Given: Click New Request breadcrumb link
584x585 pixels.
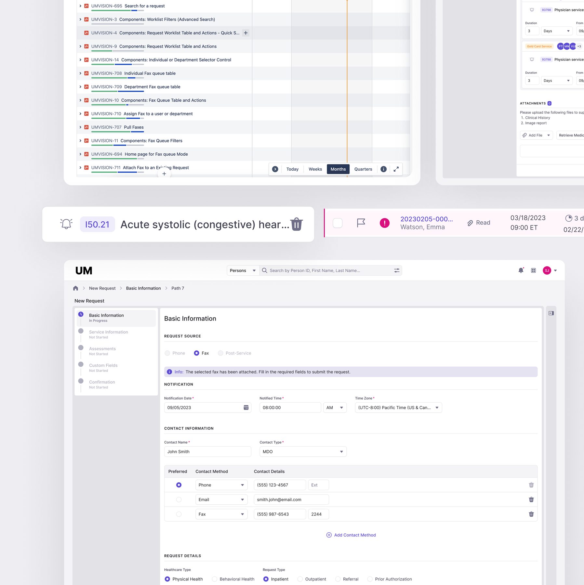Looking at the screenshot, I should click(102, 288).
